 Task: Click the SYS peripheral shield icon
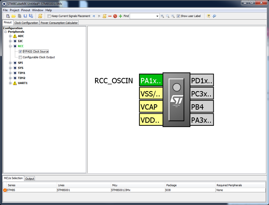(x=15, y=68)
